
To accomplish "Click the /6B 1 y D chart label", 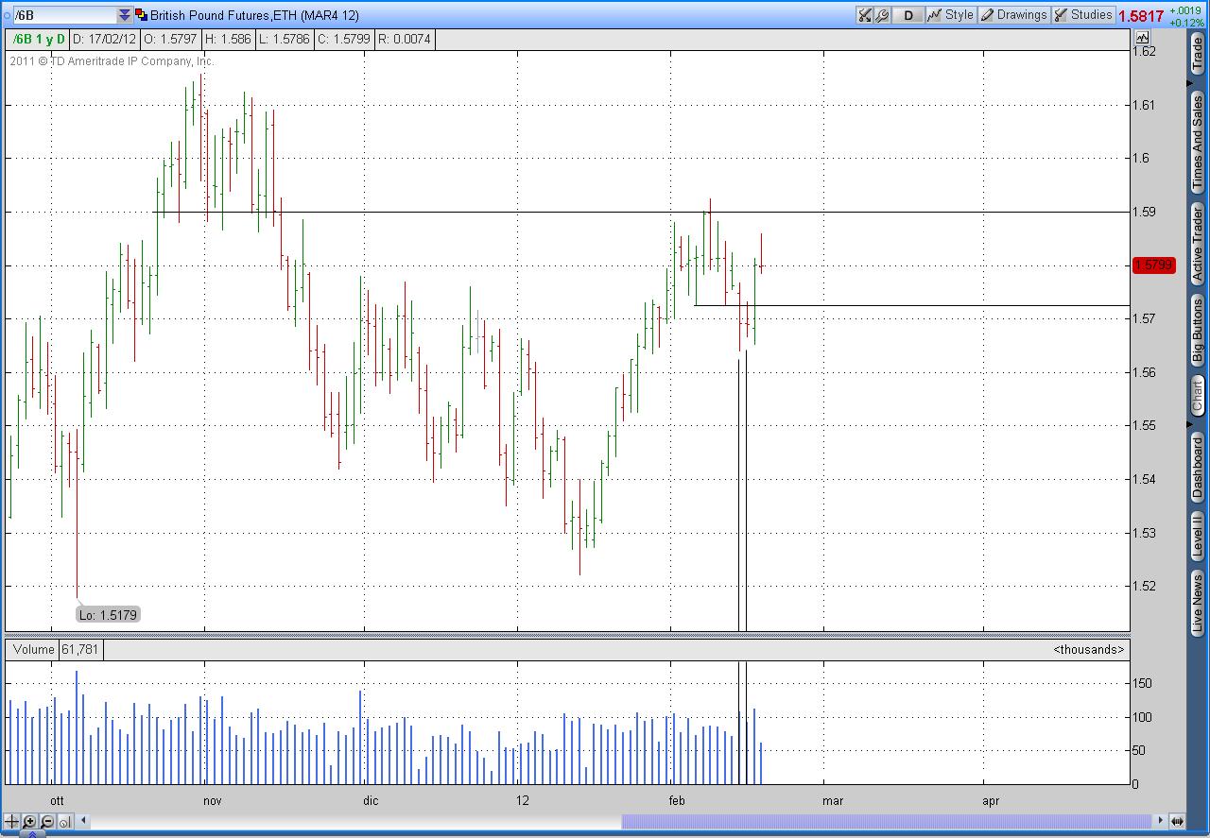I will click(38, 39).
